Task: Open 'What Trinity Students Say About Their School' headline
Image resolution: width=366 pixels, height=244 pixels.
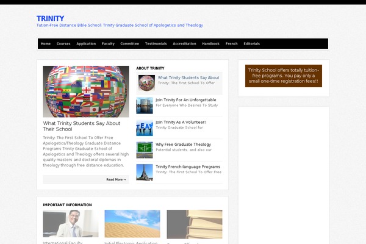Action: [x=82, y=126]
